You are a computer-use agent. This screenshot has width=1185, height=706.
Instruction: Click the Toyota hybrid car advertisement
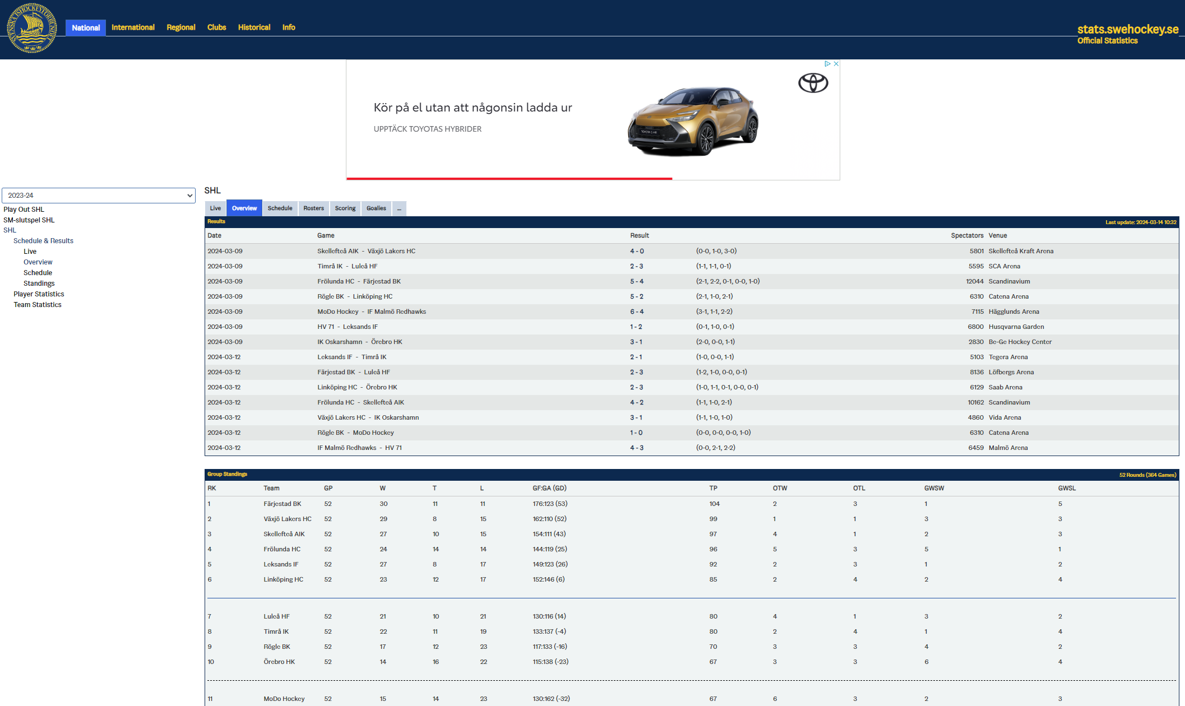[593, 120]
